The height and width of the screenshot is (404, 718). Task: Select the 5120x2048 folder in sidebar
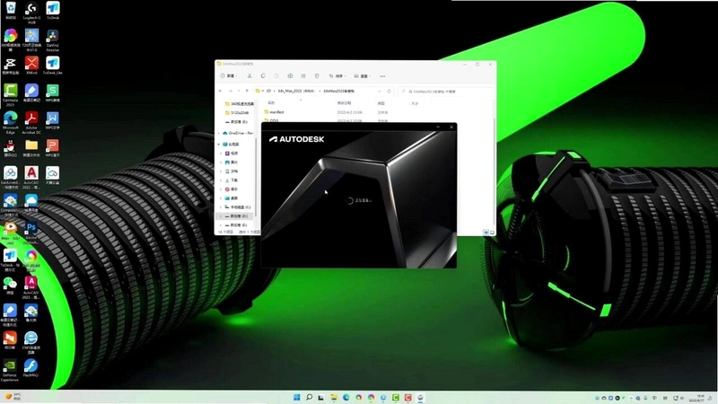[237, 113]
